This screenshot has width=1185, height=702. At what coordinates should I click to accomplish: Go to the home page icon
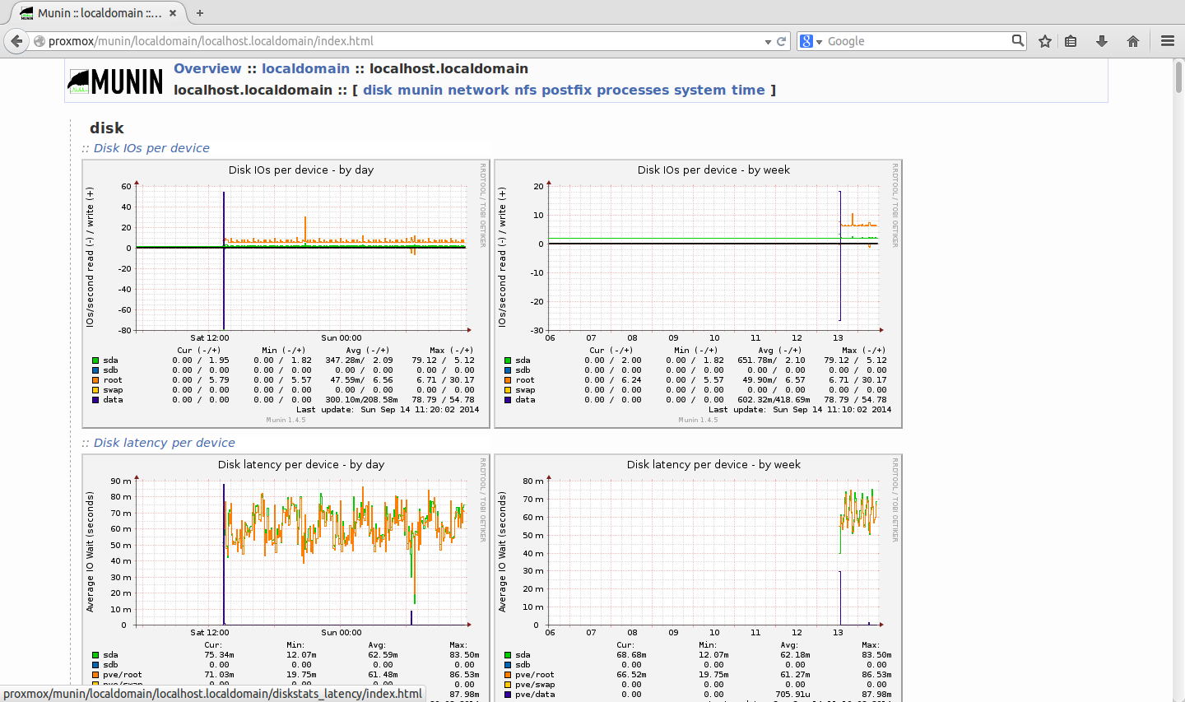tap(1133, 41)
